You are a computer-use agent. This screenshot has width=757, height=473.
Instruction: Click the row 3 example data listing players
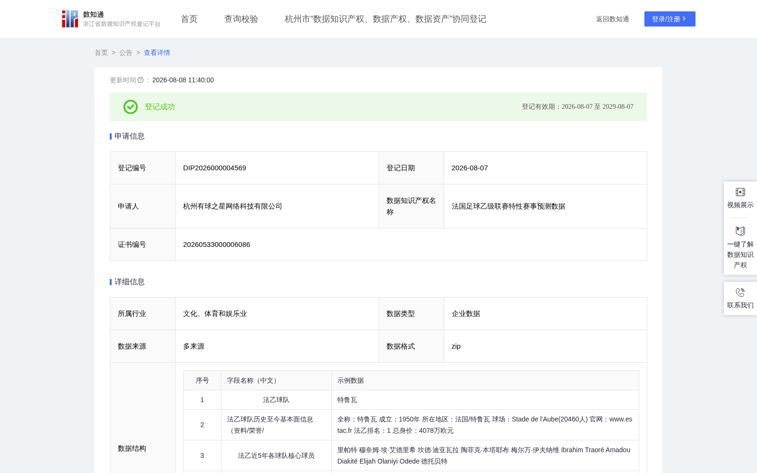point(484,455)
